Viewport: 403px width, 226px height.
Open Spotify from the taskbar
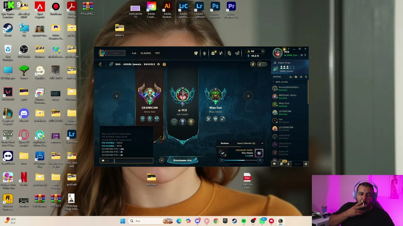pyautogui.click(x=244, y=221)
